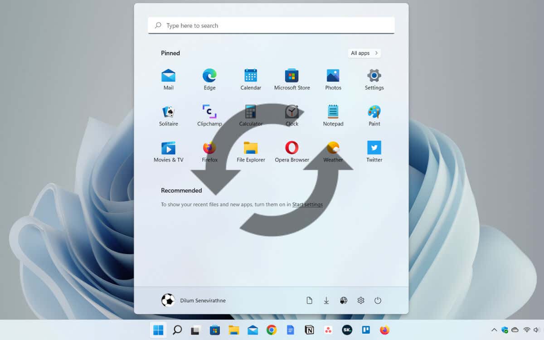Viewport: 544px width, 340px height.
Task: Click the power button icon
Action: 378,300
